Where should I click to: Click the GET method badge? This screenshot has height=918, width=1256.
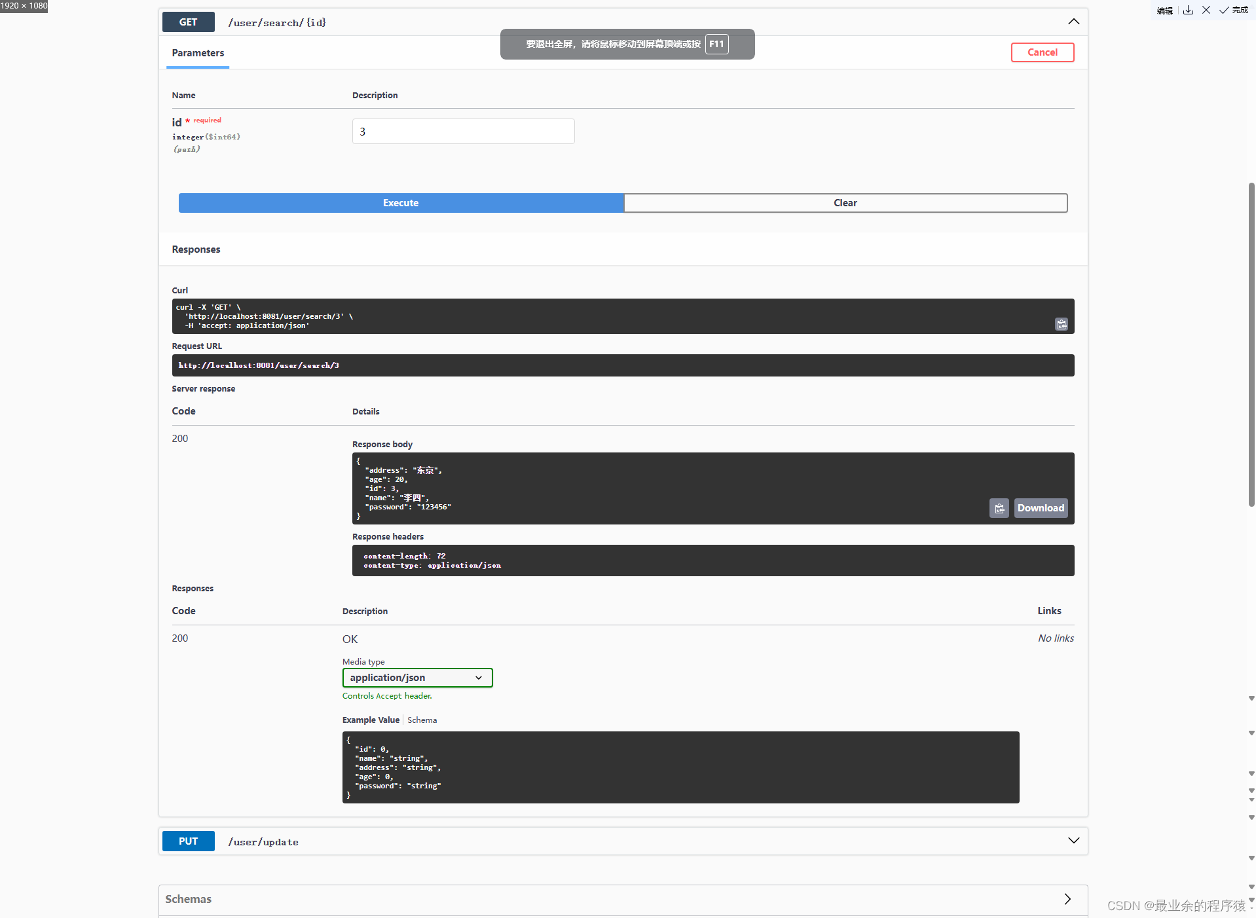pyautogui.click(x=188, y=22)
